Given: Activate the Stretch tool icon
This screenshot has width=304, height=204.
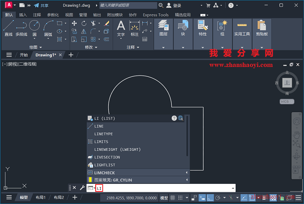Looking at the screenshot, I should [74, 39].
